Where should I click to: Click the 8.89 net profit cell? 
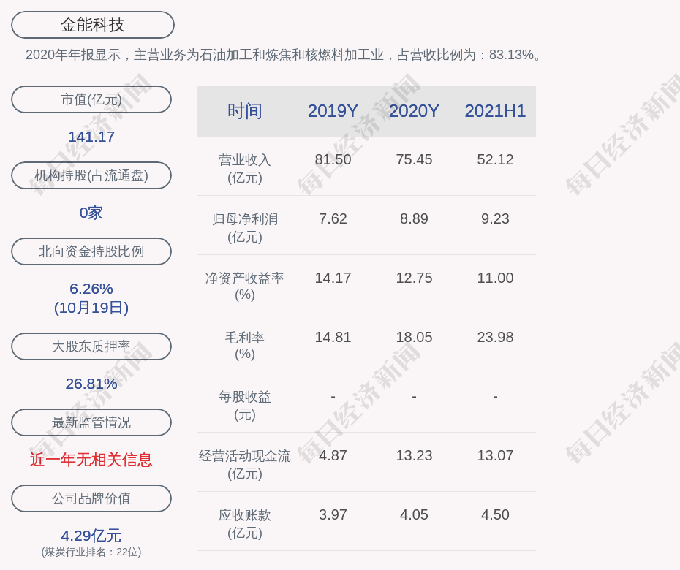pyautogui.click(x=414, y=219)
